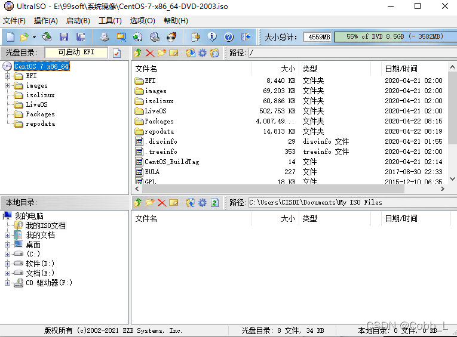Click the Compress ISO toolbar icon
Image resolution: width=457 pixels, height=337 pixels.
tap(121, 37)
